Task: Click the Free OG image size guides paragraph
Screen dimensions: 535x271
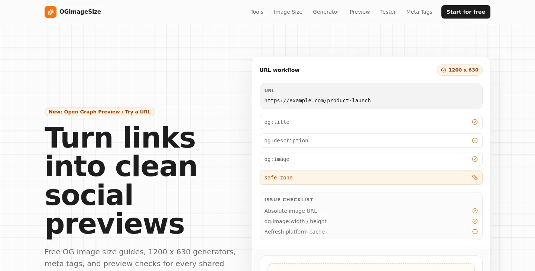Action: point(140,258)
